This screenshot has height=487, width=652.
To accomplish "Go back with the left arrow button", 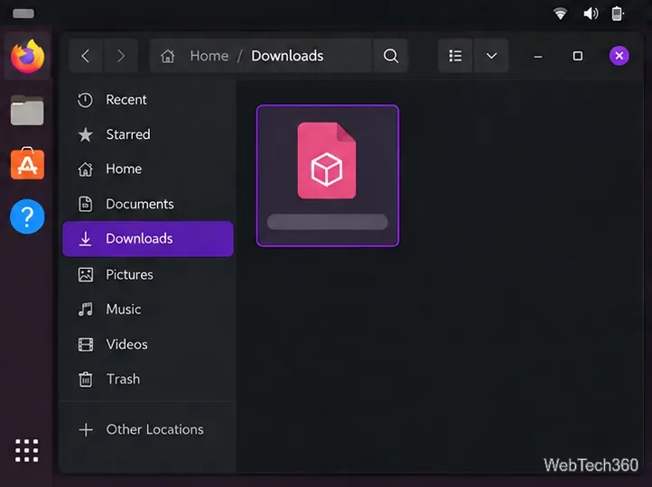I will click(x=86, y=56).
